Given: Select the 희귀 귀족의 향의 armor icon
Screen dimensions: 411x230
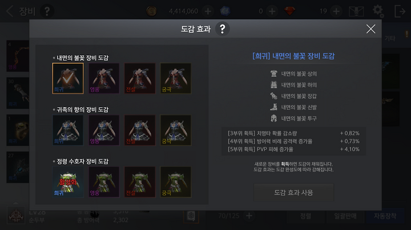Looking at the screenshot, I should click(68, 130).
